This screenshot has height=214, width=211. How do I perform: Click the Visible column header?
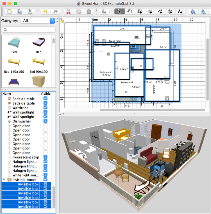point(46,94)
